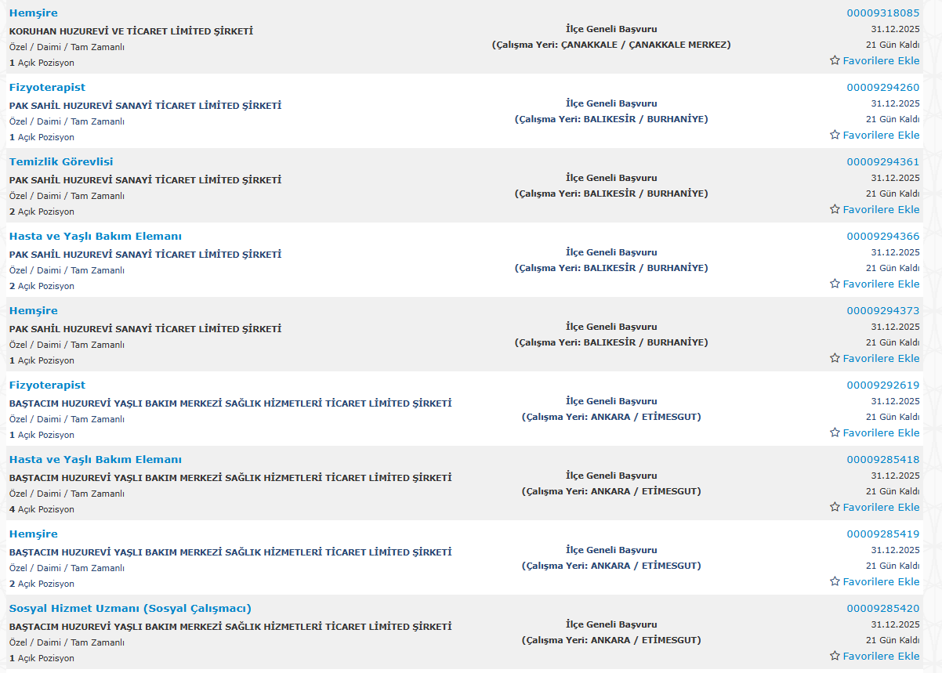Open the Fizyoterapist job in Etimesgut
Screen dimensions: 942x673
point(47,385)
